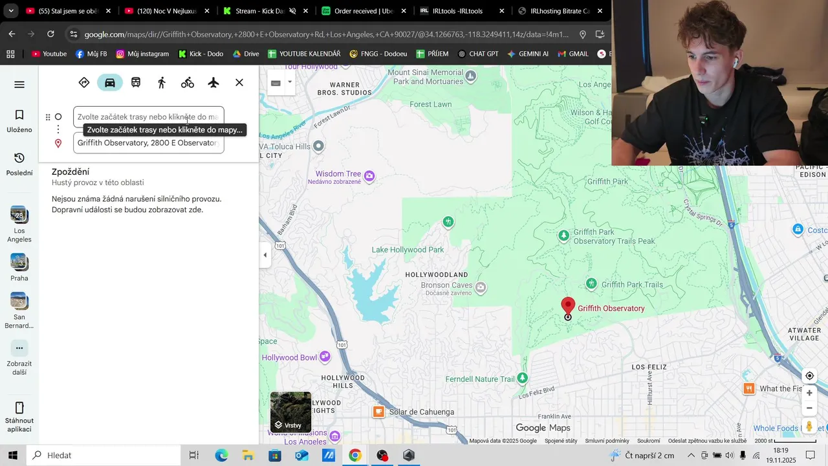The image size is (828, 466).
Task: Collapse the side panel with arrow
Action: [x=265, y=255]
